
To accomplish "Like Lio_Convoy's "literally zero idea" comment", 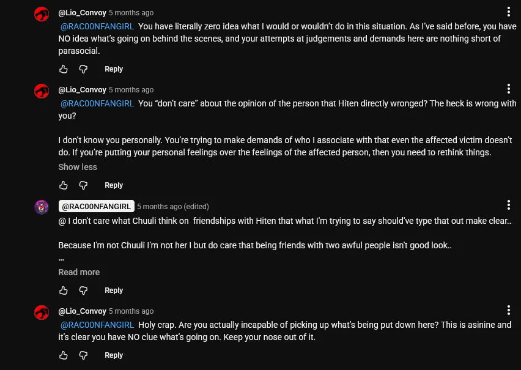I will pyautogui.click(x=64, y=69).
